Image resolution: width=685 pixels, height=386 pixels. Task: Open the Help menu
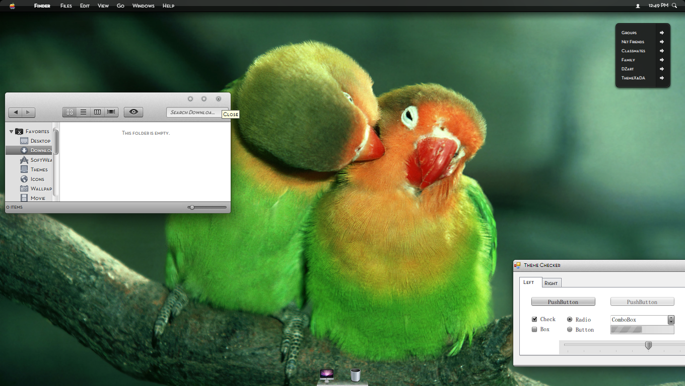(168, 6)
